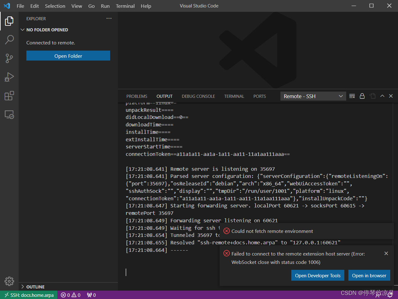Dismiss the WebSocket error notification
The image size is (398, 299).
[x=386, y=253]
